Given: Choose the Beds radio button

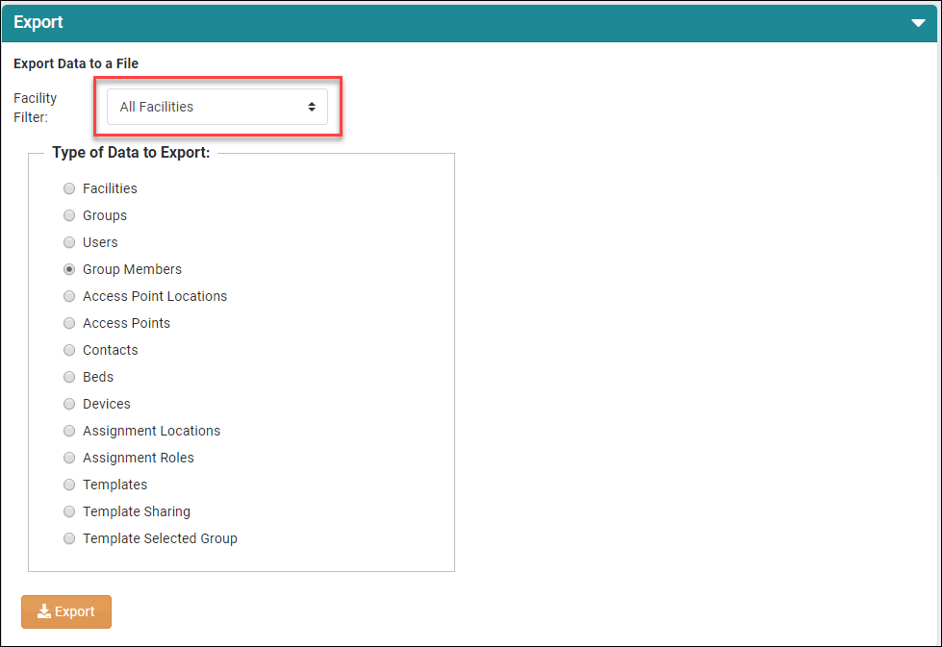Looking at the screenshot, I should point(69,377).
